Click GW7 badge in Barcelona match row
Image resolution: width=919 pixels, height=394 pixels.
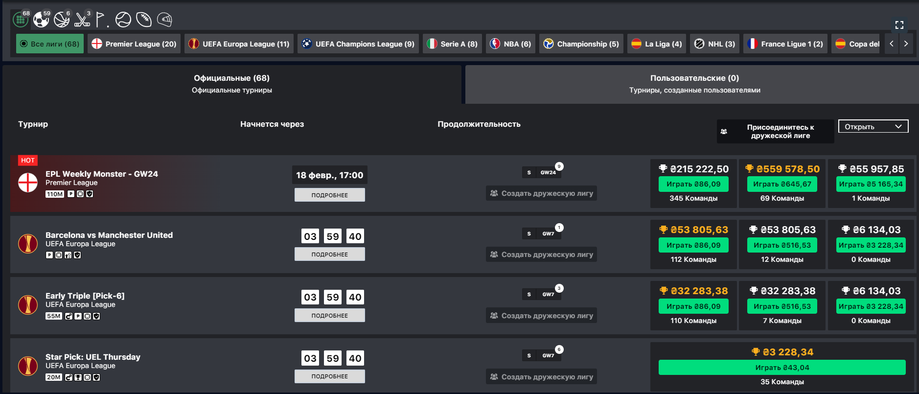click(x=548, y=233)
